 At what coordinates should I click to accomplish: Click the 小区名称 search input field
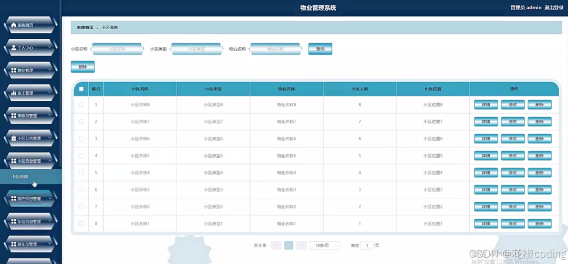point(117,49)
